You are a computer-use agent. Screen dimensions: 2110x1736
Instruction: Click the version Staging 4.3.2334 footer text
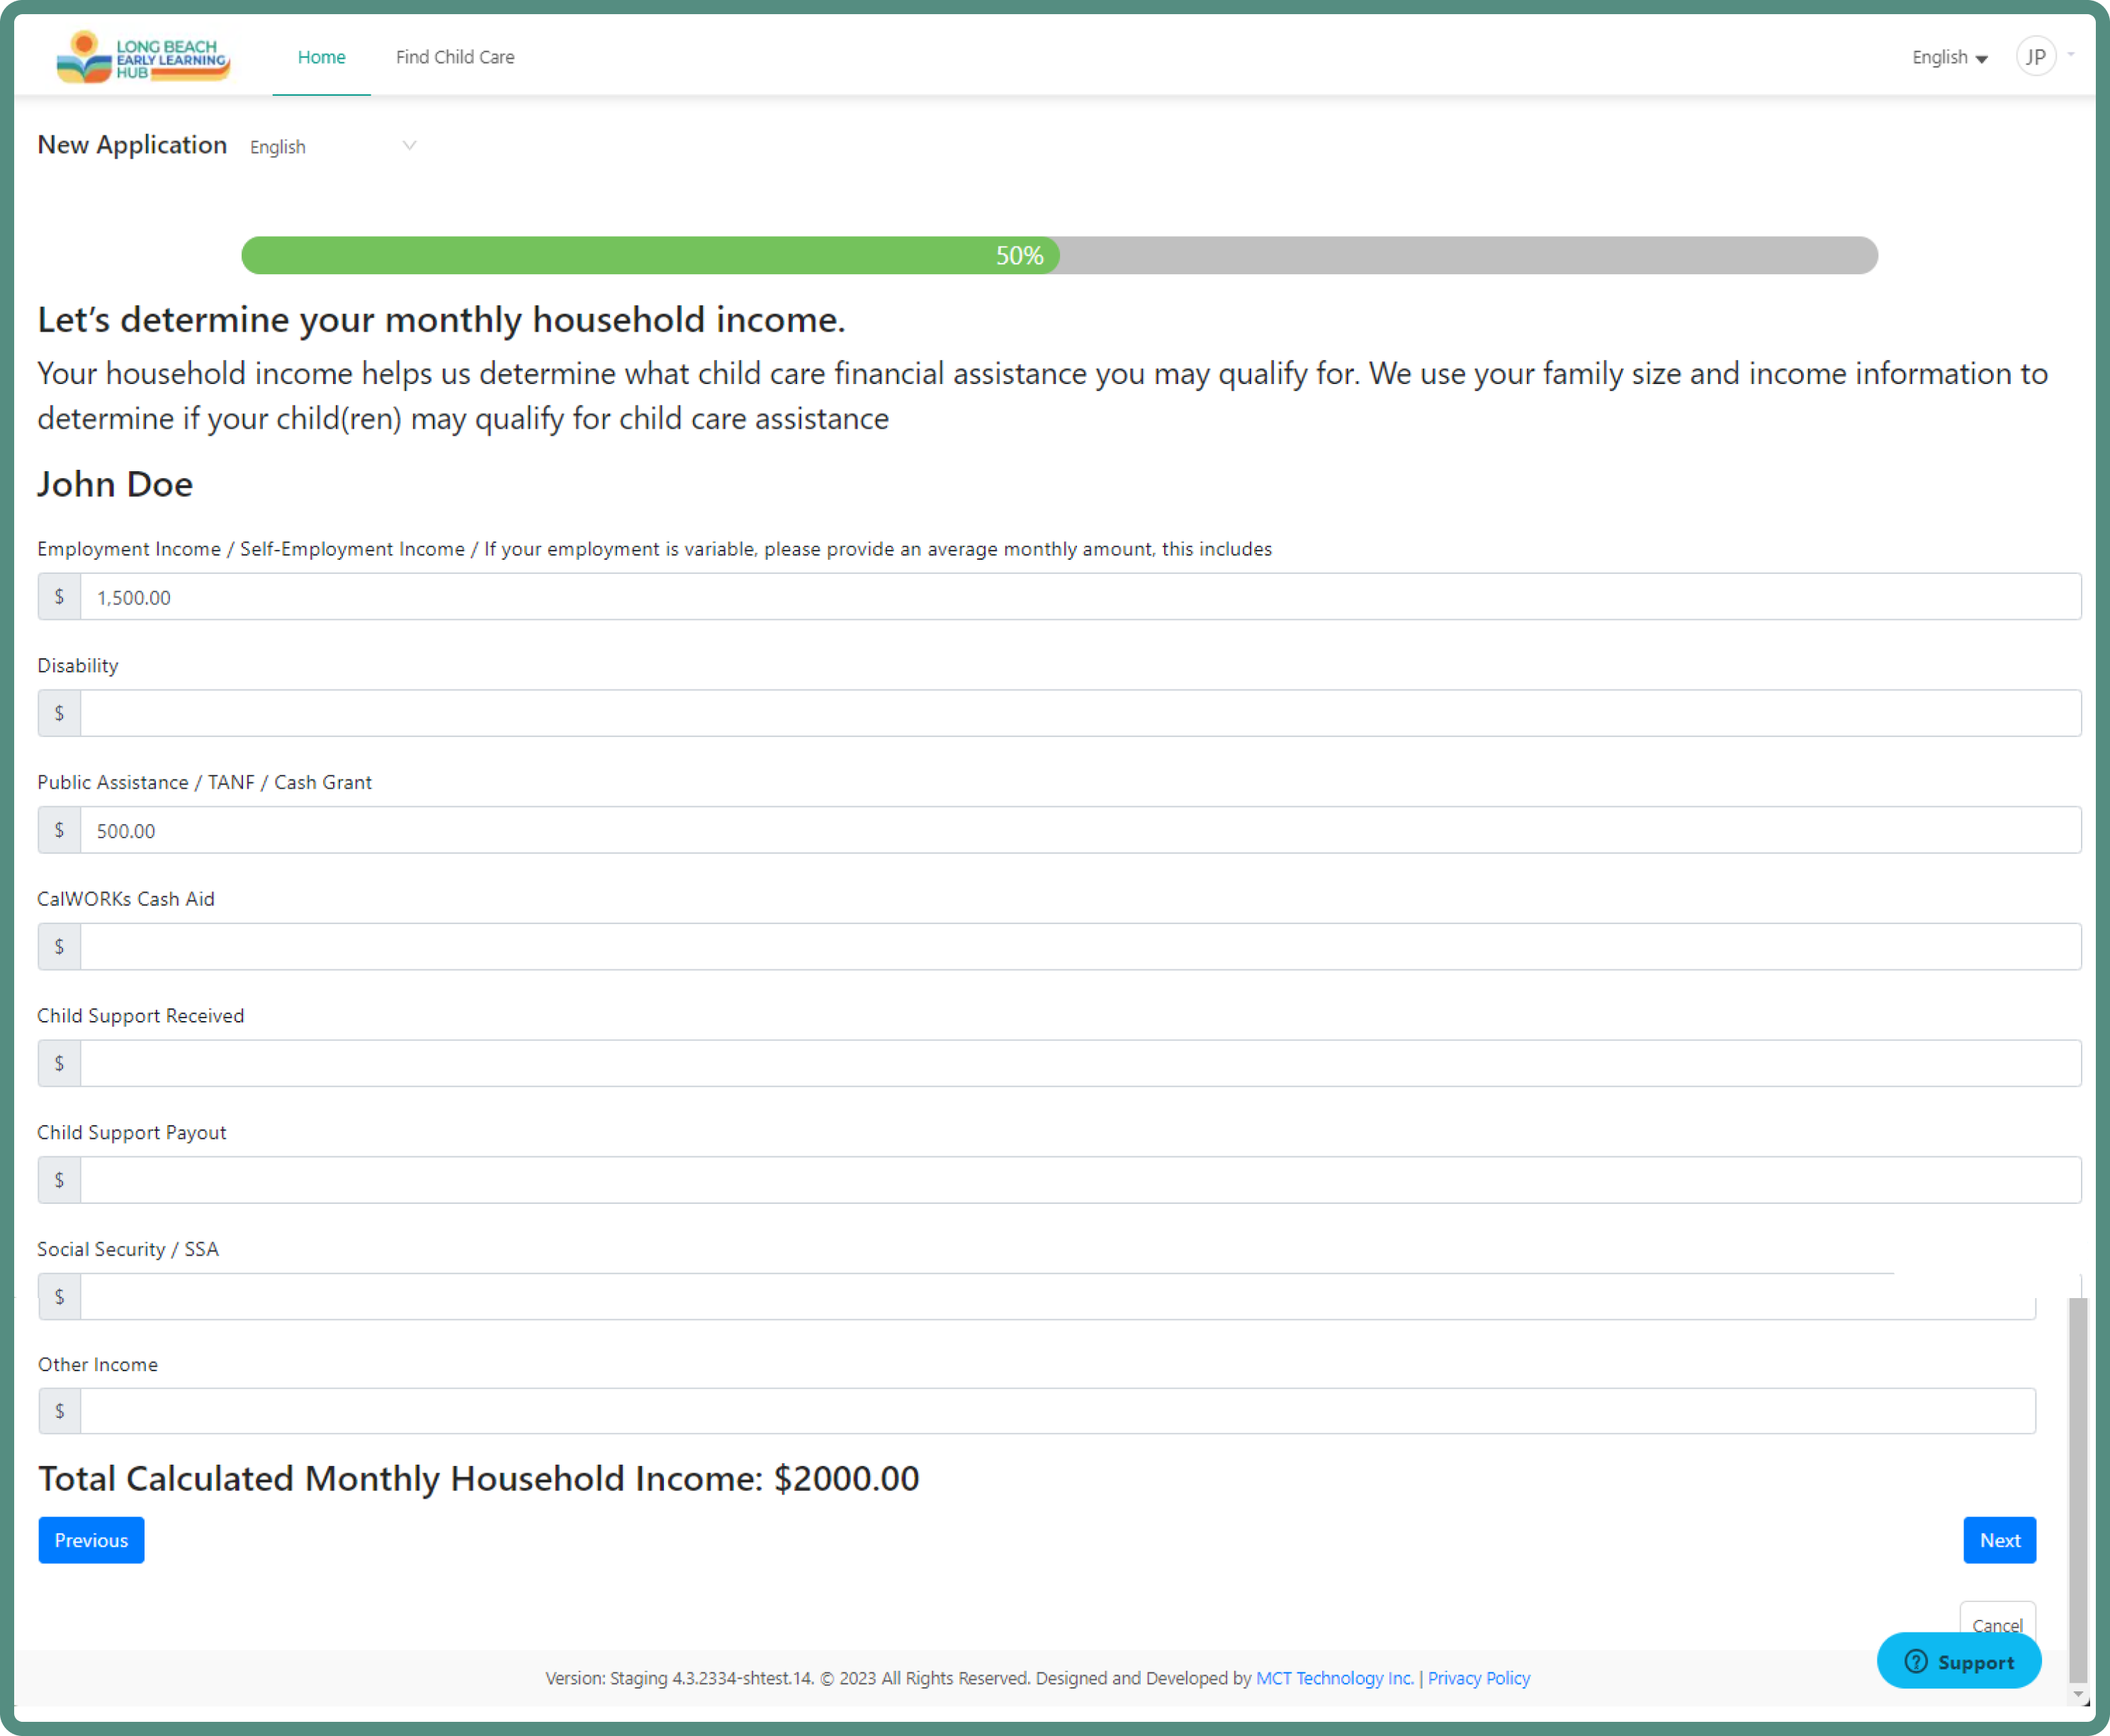coord(680,1678)
